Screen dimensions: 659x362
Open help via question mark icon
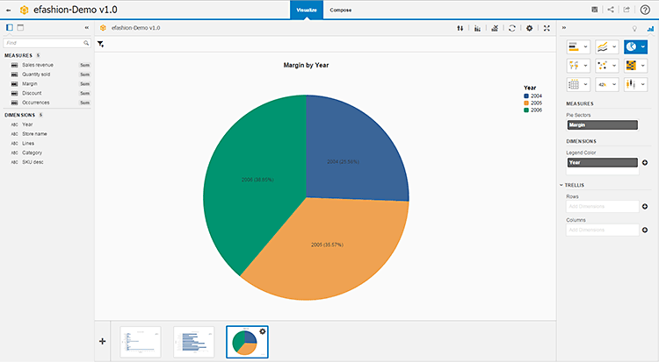(645, 10)
